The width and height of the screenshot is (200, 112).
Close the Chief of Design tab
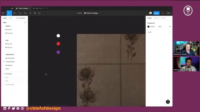30,8
